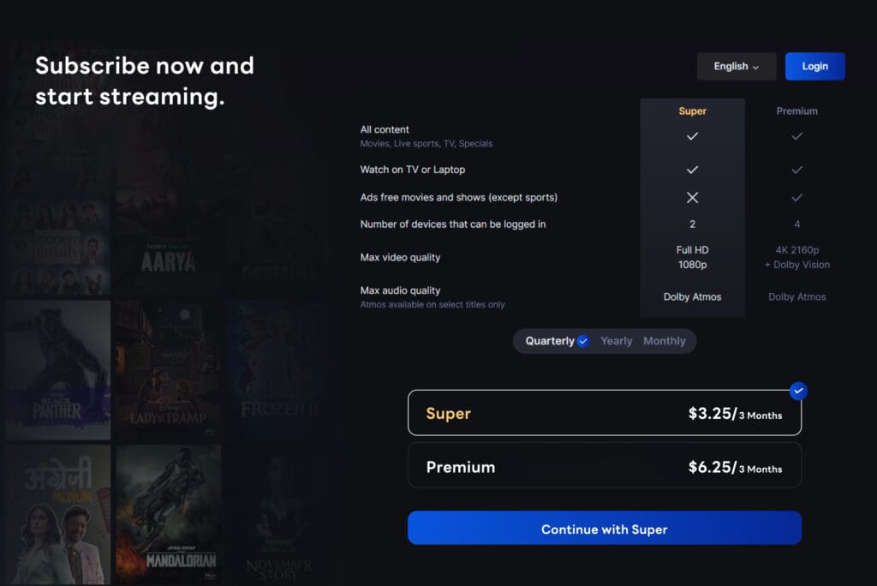The width and height of the screenshot is (877, 586).
Task: Click Premium's checkmark for All content
Action: (x=796, y=135)
